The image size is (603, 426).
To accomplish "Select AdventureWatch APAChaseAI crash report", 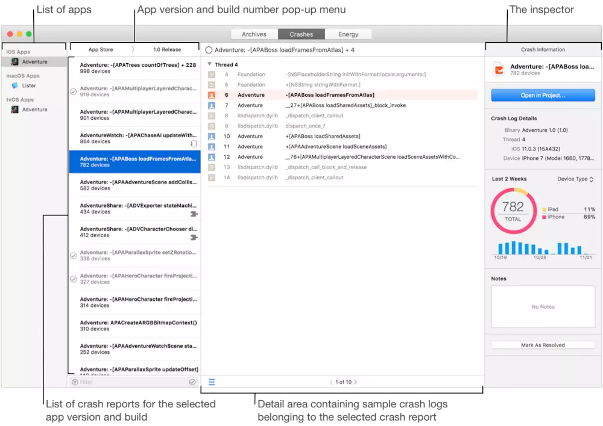I will [135, 138].
